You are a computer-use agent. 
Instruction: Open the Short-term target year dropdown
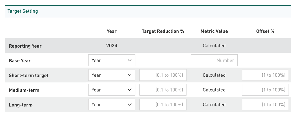(x=112, y=75)
